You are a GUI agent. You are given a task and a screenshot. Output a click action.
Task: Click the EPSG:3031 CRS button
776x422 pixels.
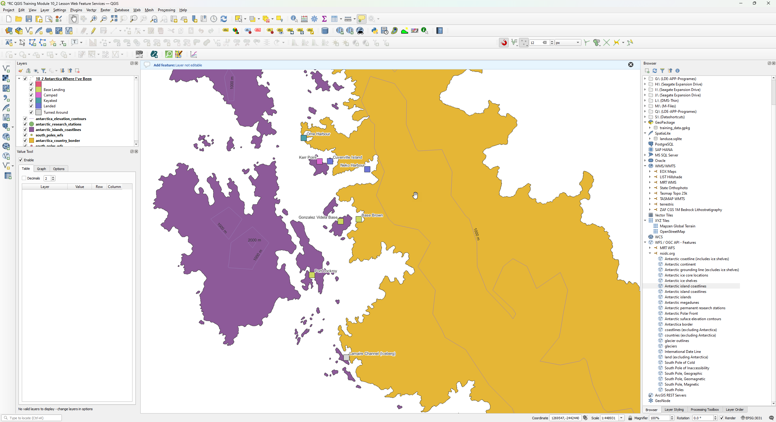click(751, 418)
